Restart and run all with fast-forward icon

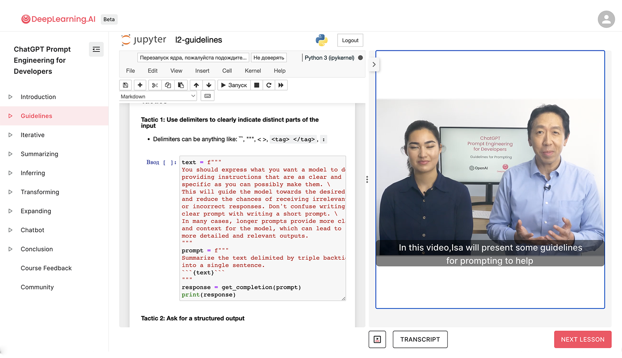[x=281, y=85]
